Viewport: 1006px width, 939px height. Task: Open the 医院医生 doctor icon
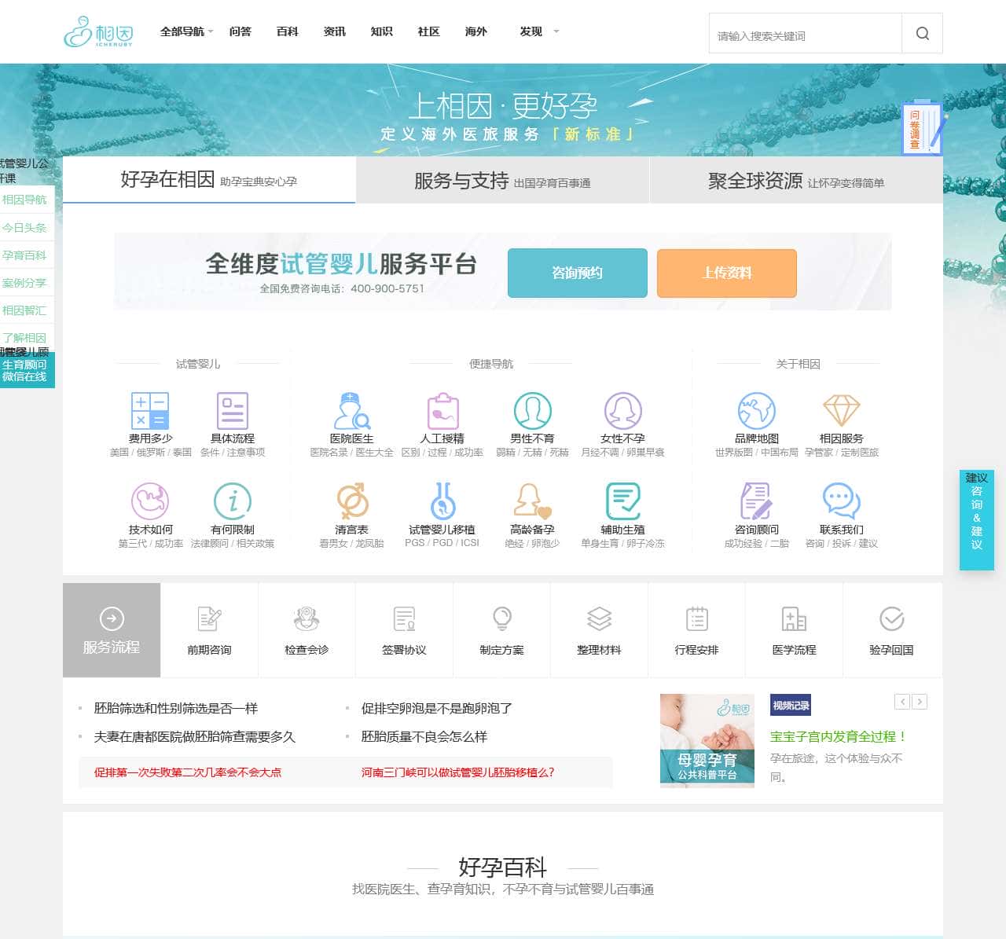point(351,411)
